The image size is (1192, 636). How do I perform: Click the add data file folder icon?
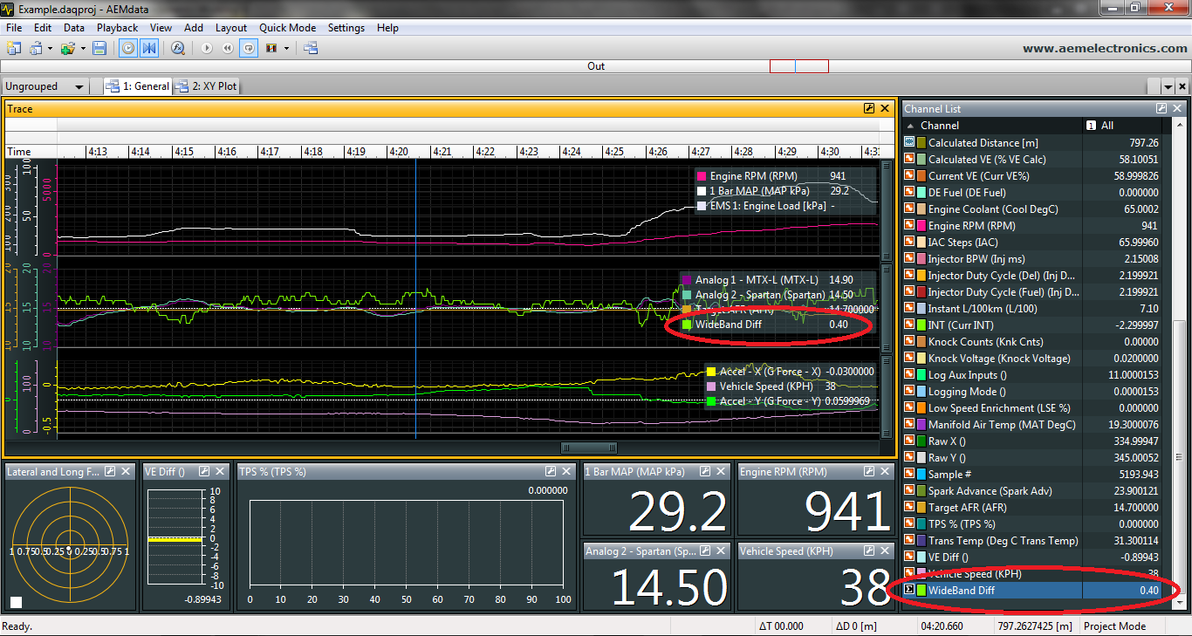[68, 48]
